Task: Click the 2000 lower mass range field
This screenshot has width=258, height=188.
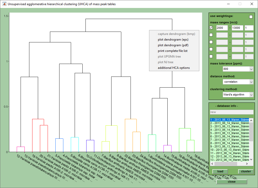Action: coord(222,28)
